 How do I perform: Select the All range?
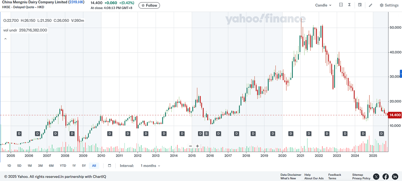(94, 166)
